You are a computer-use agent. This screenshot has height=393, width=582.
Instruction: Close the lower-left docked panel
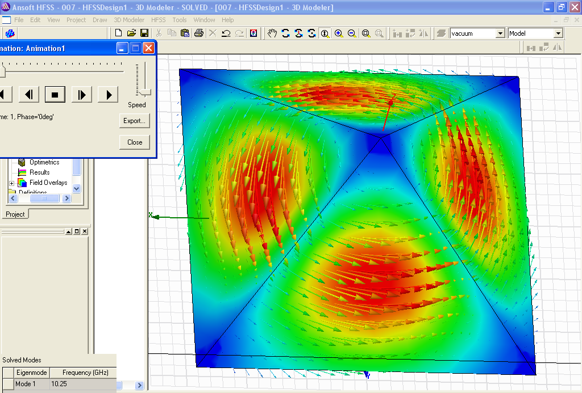[85, 231]
